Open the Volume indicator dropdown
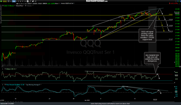Viewport: 181px width, 105px height. [x=33, y=6]
